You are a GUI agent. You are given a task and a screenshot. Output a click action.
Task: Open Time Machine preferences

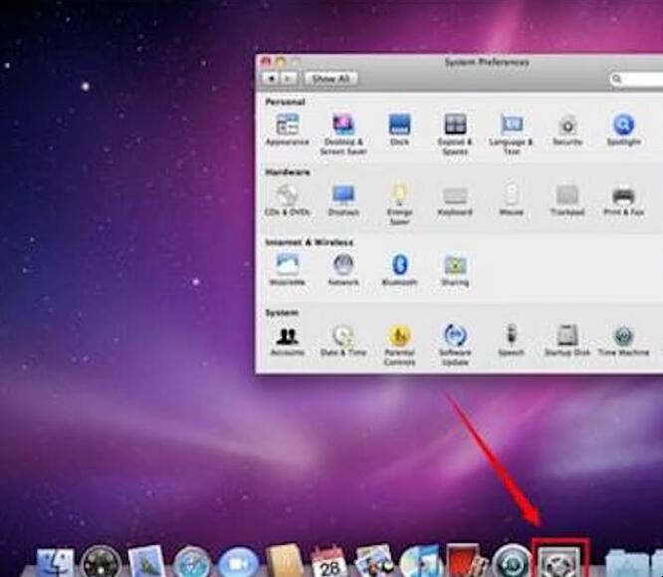click(x=623, y=337)
